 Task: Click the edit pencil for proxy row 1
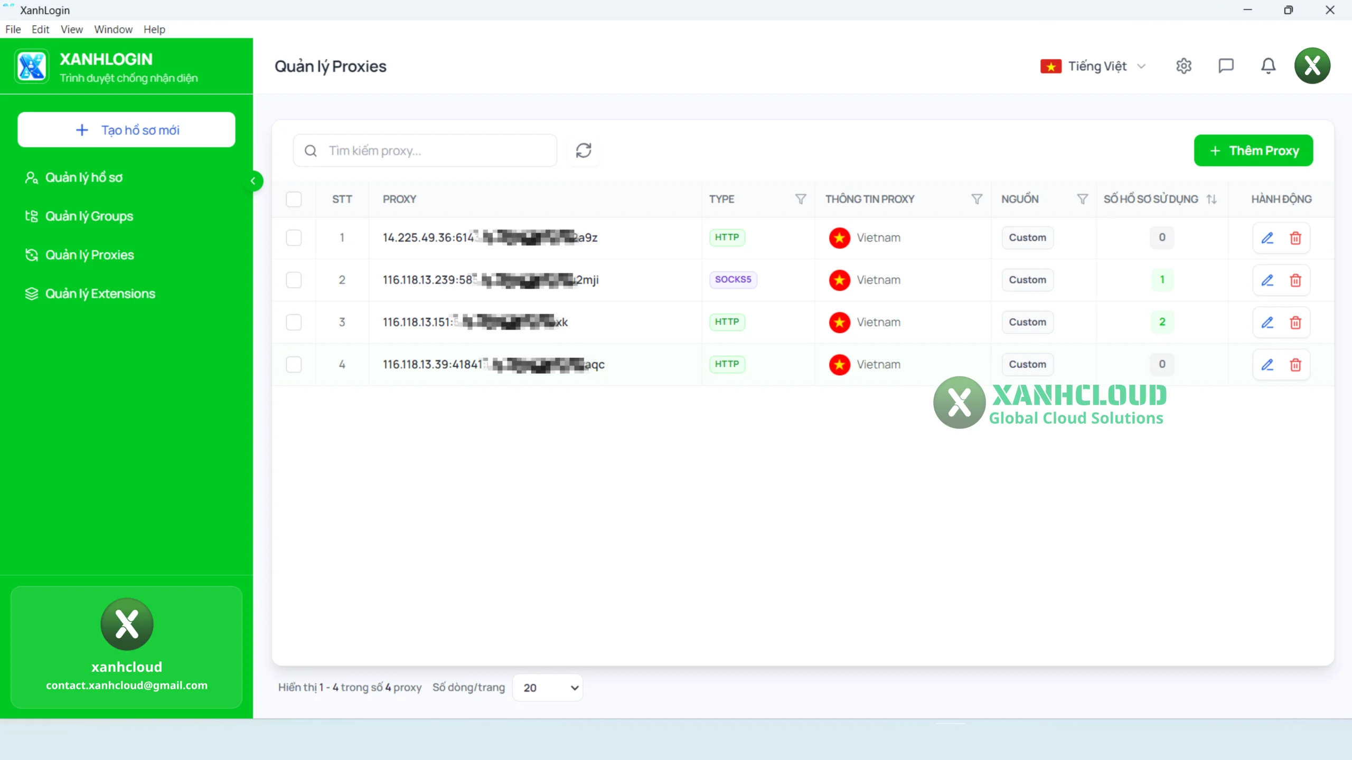pos(1267,238)
